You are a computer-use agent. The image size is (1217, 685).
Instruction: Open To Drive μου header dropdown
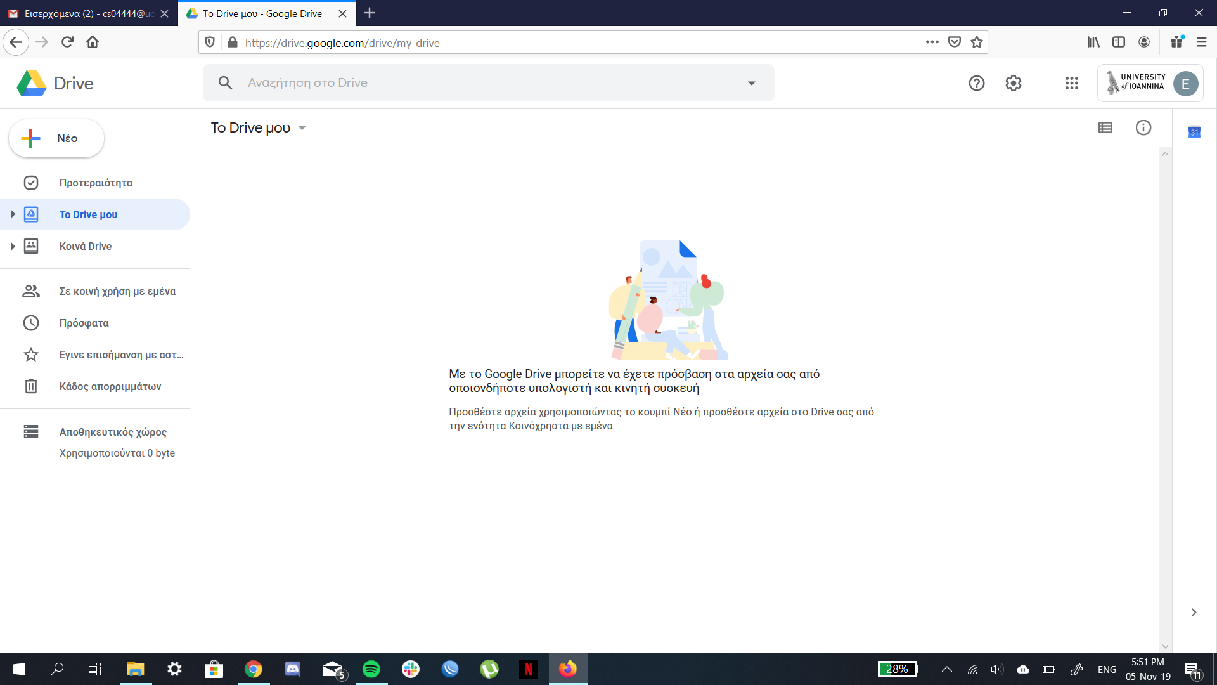pos(302,128)
